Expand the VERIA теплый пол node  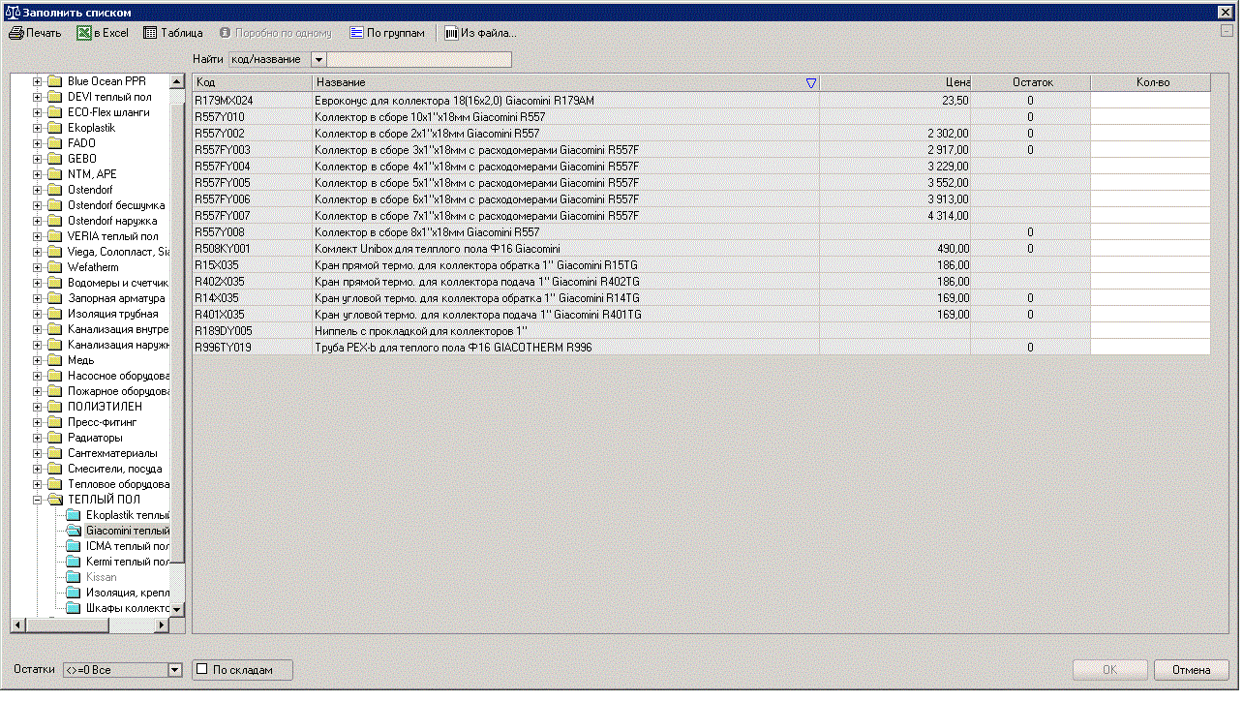38,236
